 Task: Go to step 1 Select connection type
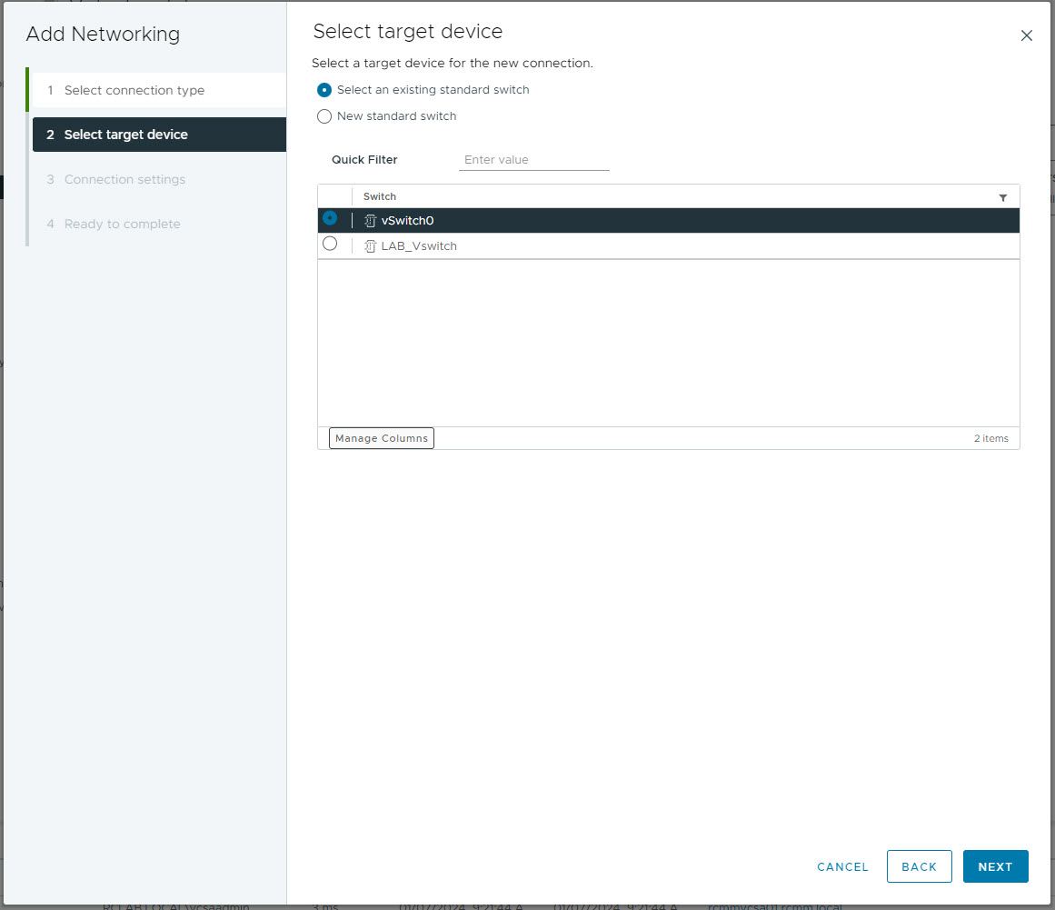[159, 90]
